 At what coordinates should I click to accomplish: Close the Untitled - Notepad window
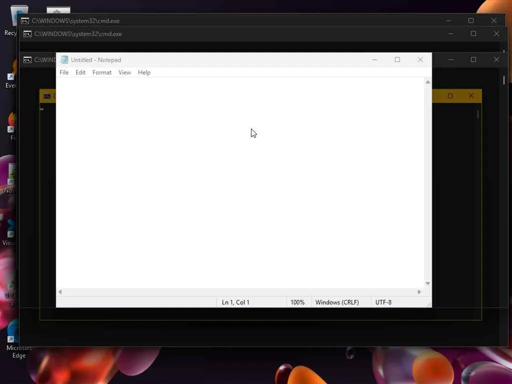coord(420,60)
